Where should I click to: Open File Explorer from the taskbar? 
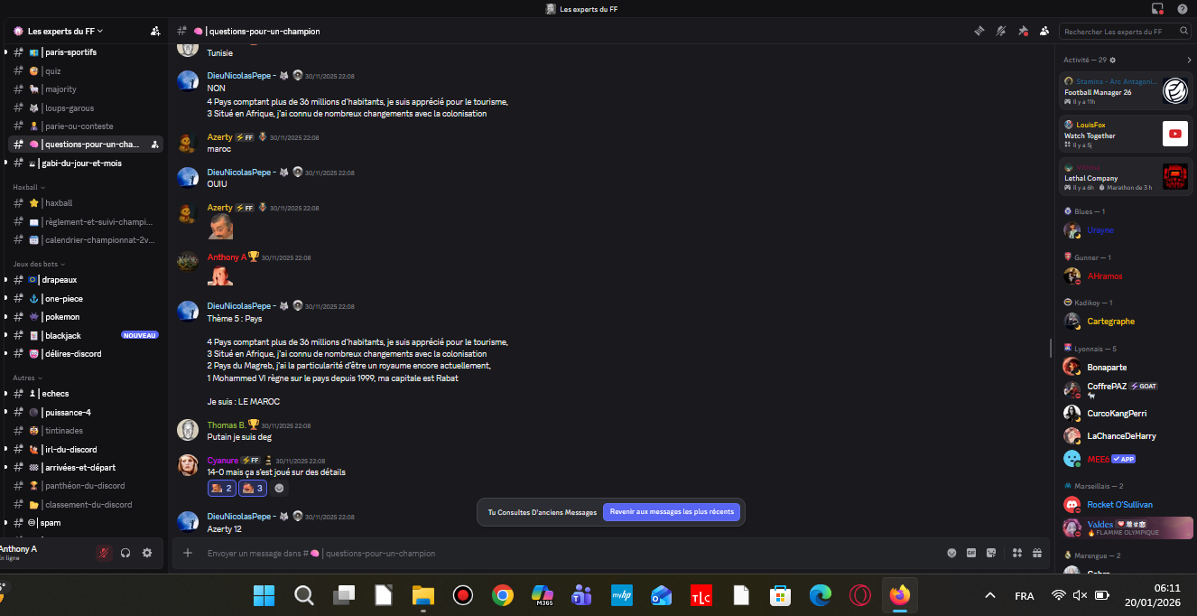[423, 595]
